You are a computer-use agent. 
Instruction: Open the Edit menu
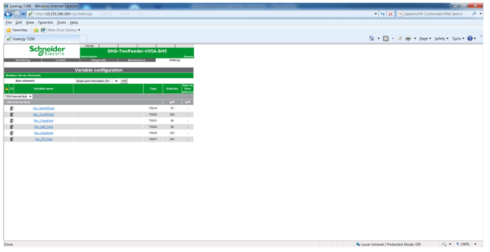(x=19, y=23)
